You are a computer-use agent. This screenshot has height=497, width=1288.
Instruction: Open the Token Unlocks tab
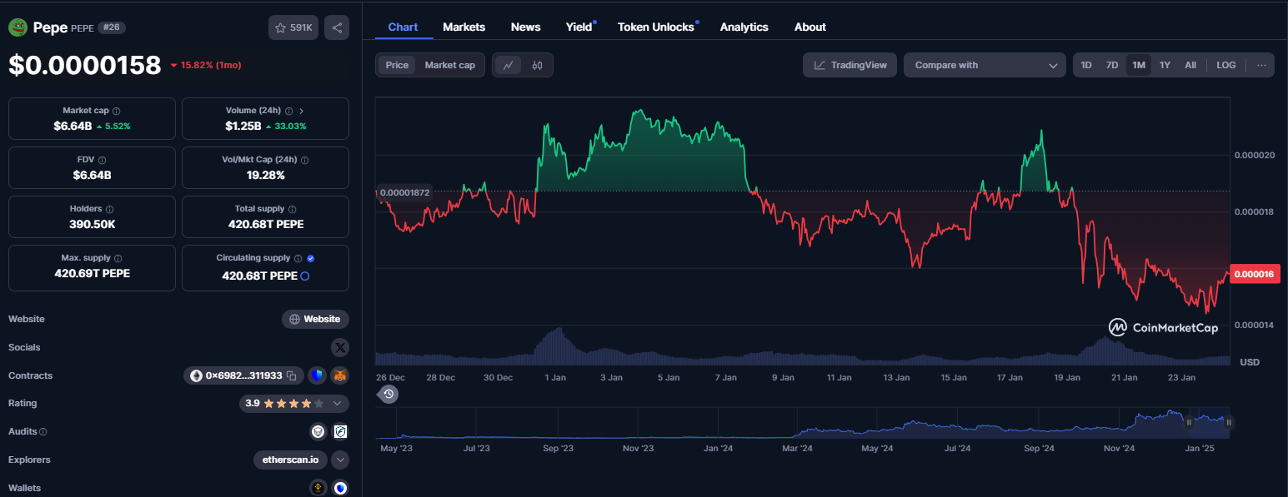656,27
